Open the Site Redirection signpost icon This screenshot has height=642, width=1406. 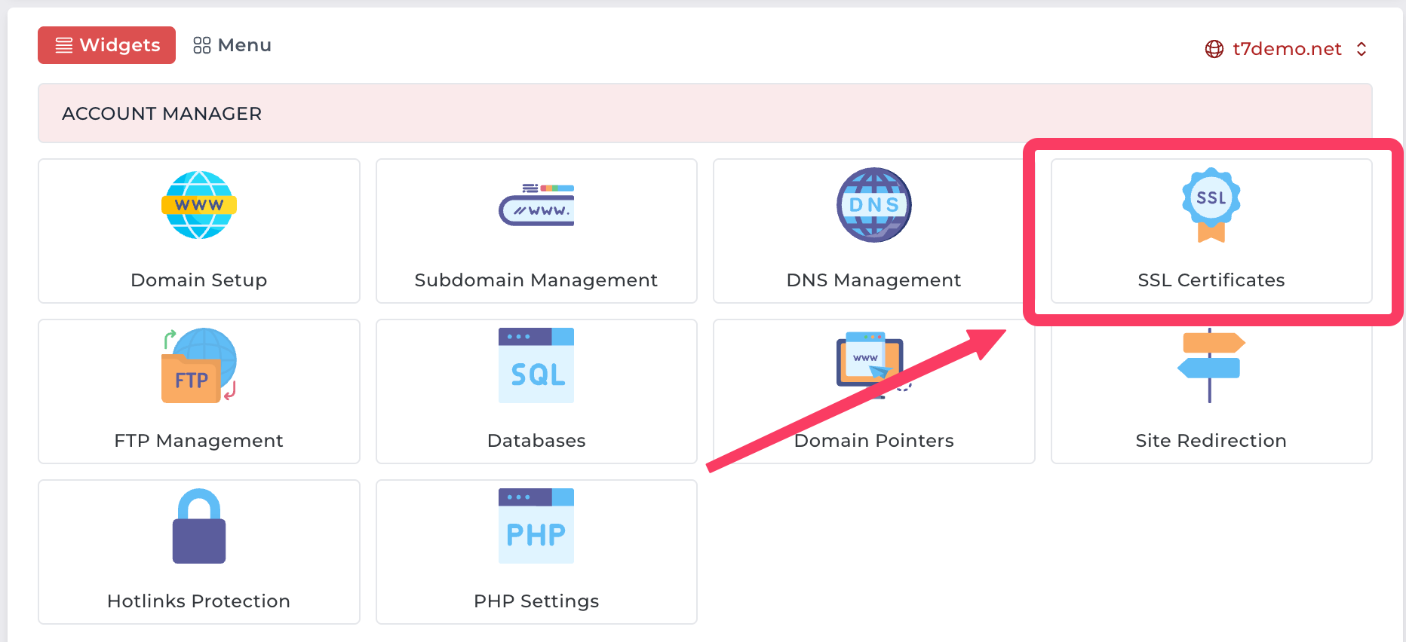(x=1211, y=366)
